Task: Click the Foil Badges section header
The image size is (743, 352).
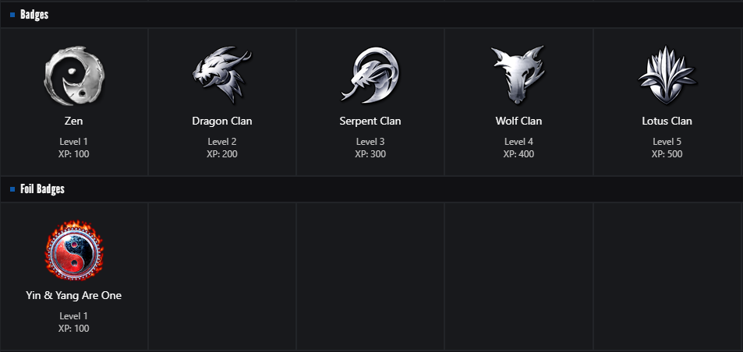Action: [x=42, y=190]
